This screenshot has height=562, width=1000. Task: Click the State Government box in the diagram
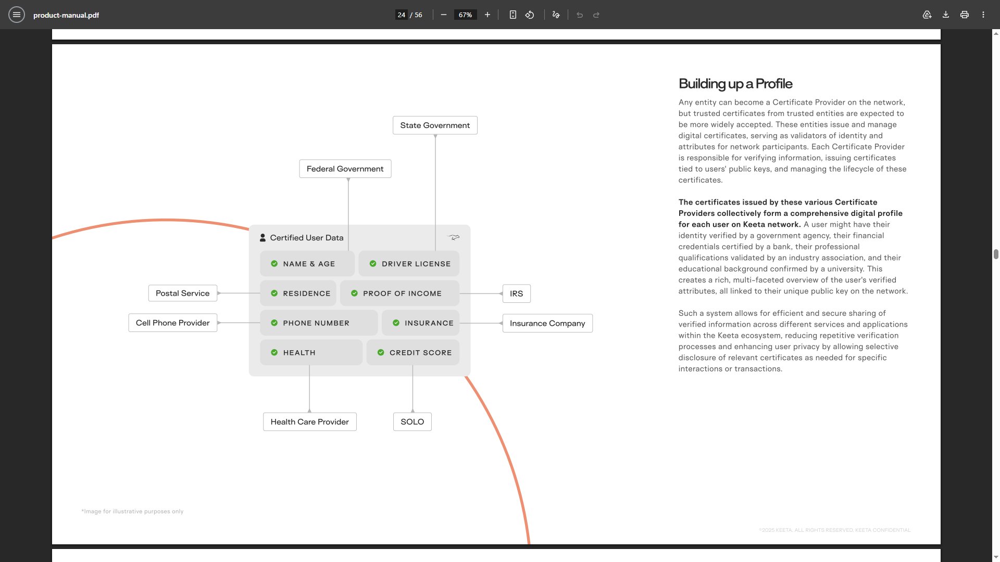[435, 125]
